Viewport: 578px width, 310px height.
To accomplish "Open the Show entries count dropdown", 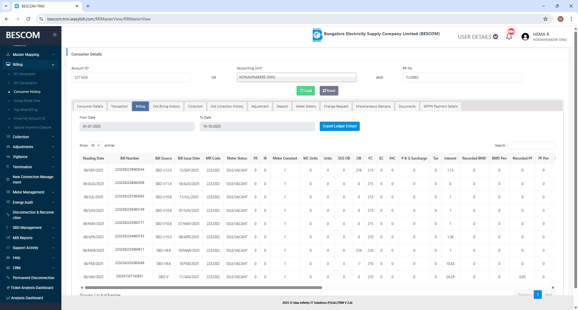I will [96, 145].
